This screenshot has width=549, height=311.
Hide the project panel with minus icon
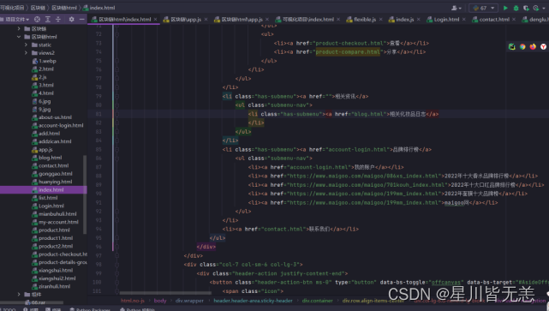(81, 19)
